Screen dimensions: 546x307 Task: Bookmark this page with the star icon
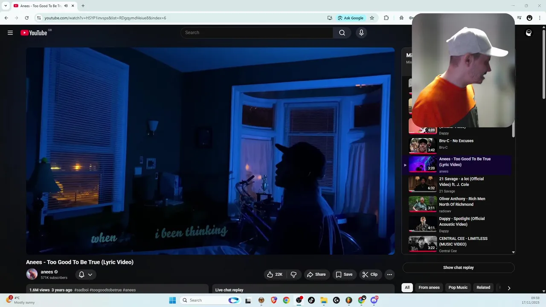click(x=372, y=18)
